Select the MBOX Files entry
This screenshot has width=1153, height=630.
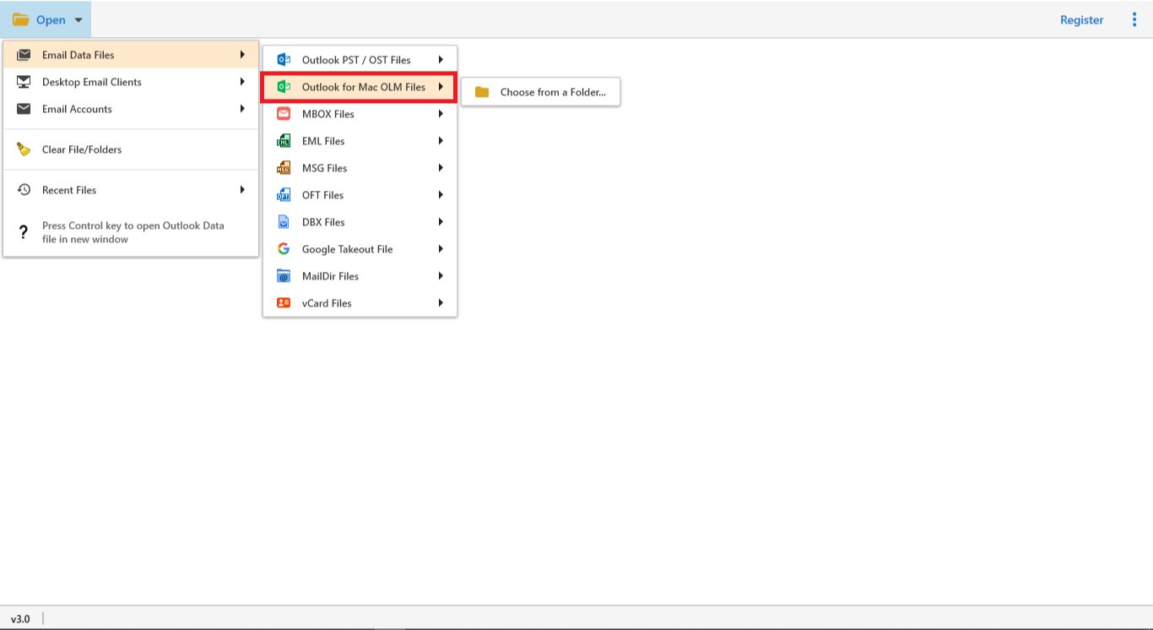[360, 114]
